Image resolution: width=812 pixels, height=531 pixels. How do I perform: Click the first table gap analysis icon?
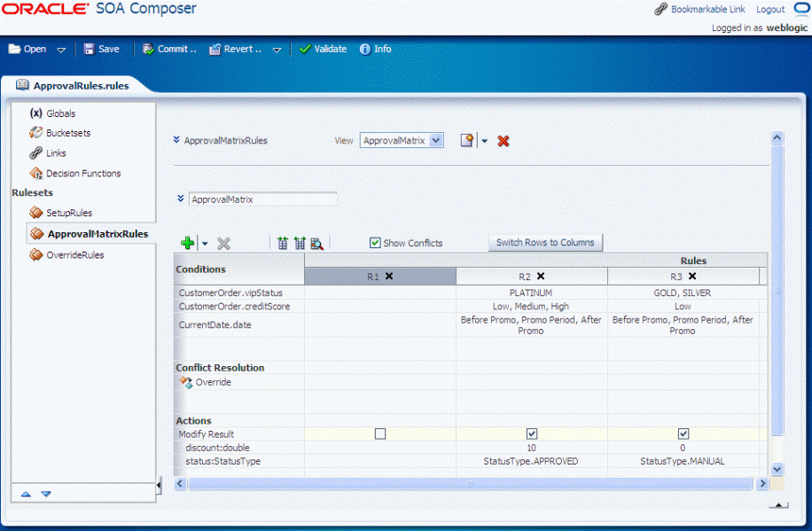pos(283,243)
